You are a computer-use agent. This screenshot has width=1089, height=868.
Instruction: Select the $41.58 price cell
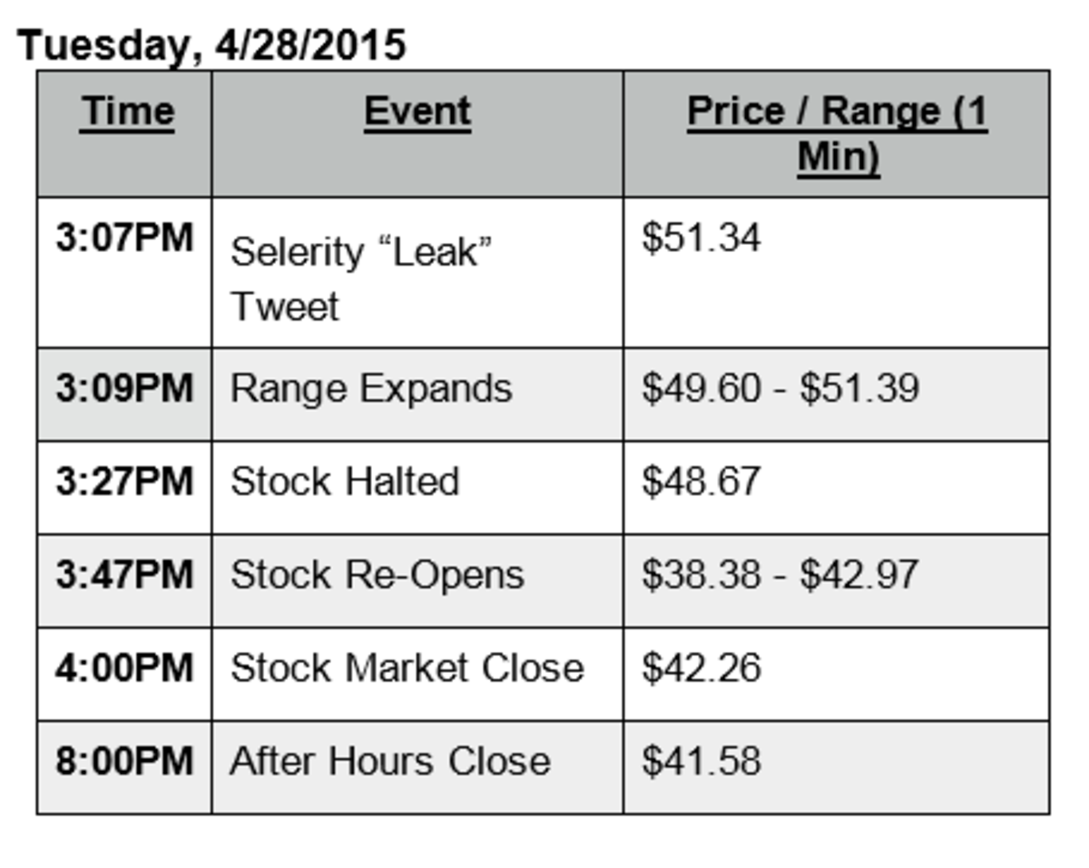[701, 761]
